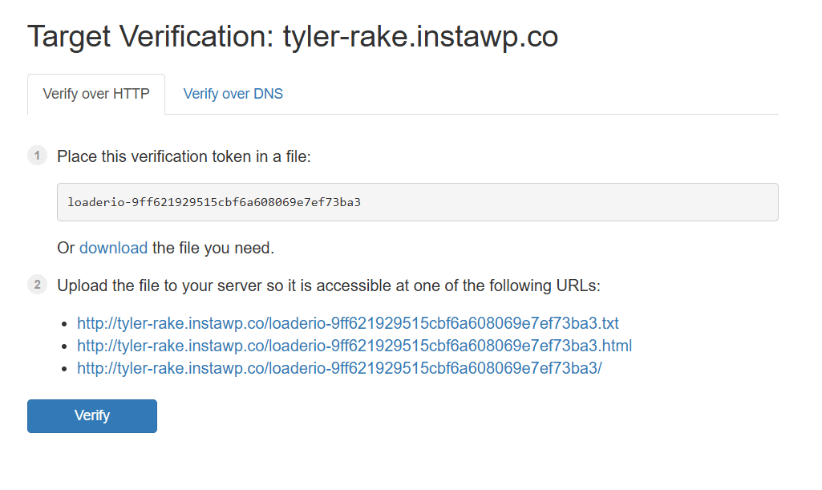Select the verification token text box
Viewport: 822px width, 490px height.
point(417,201)
